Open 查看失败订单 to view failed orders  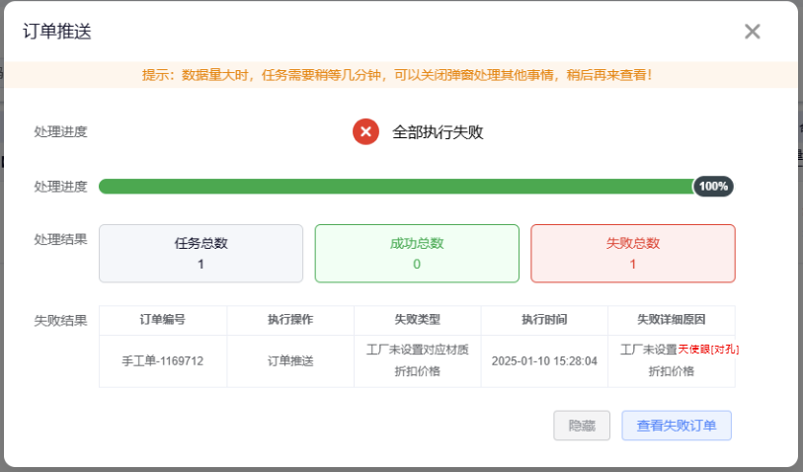tap(677, 426)
